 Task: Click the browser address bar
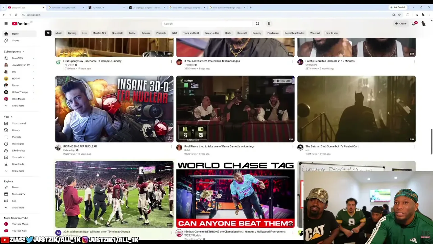[203, 15]
